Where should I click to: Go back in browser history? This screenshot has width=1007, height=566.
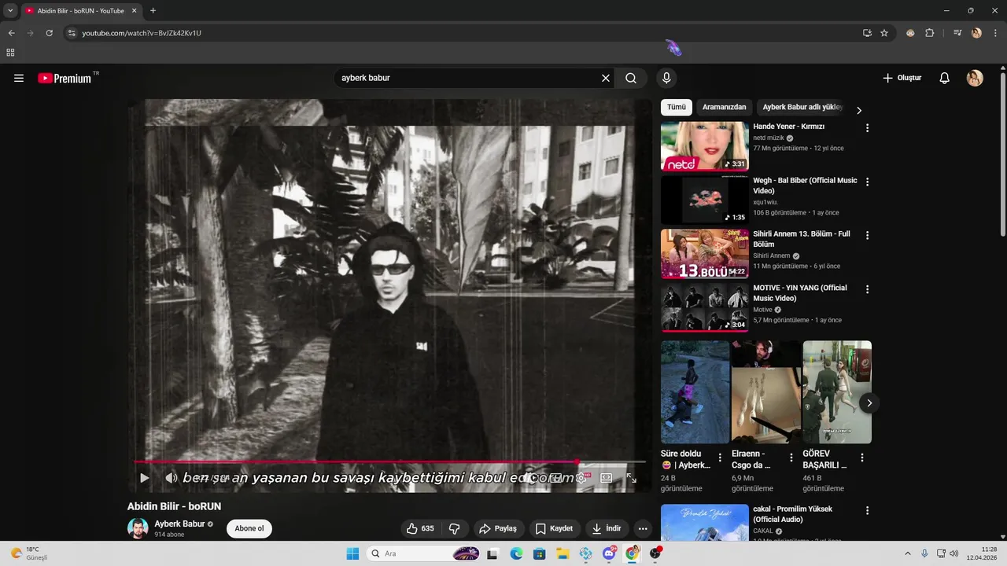(x=11, y=33)
